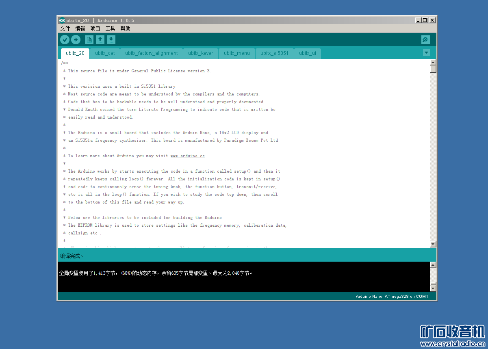
Task: Switch to the ubitx_factory_alignment tab
Action: [x=151, y=53]
